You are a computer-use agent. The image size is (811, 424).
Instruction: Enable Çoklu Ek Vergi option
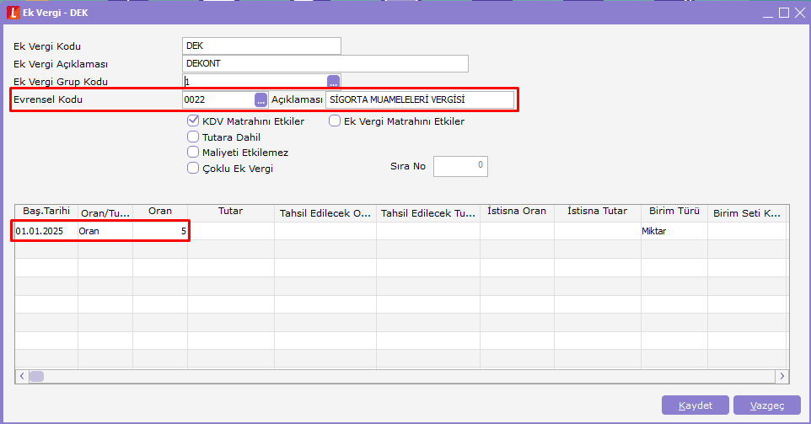[193, 168]
